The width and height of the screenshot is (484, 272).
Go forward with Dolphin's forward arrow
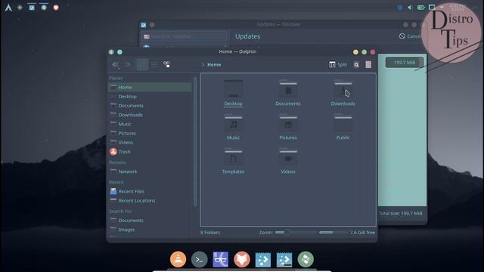(127, 64)
